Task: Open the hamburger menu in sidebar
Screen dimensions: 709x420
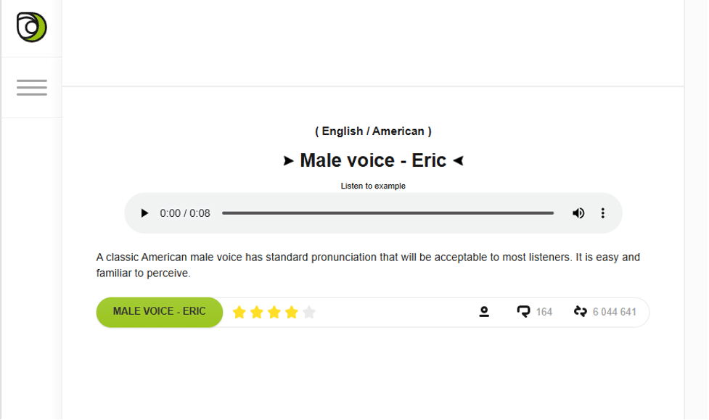Action: tap(32, 87)
